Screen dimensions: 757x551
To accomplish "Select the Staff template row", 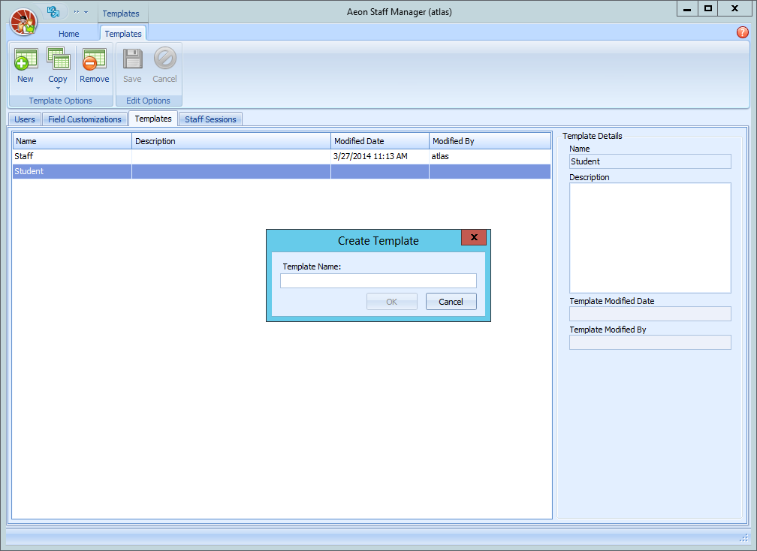I will coord(71,156).
